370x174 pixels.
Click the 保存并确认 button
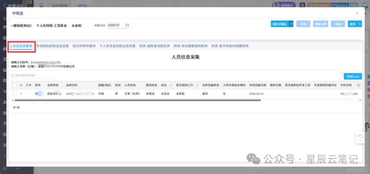click(x=280, y=24)
